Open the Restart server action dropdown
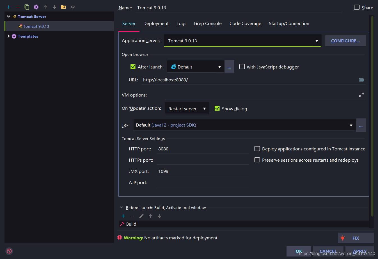This screenshot has height=259, width=378. (x=187, y=109)
